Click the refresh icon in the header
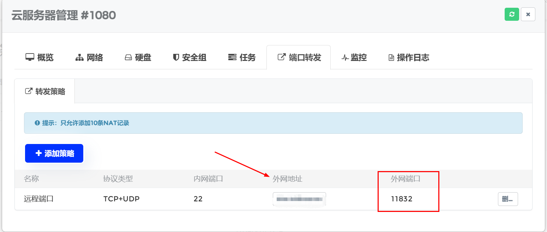 (x=512, y=14)
